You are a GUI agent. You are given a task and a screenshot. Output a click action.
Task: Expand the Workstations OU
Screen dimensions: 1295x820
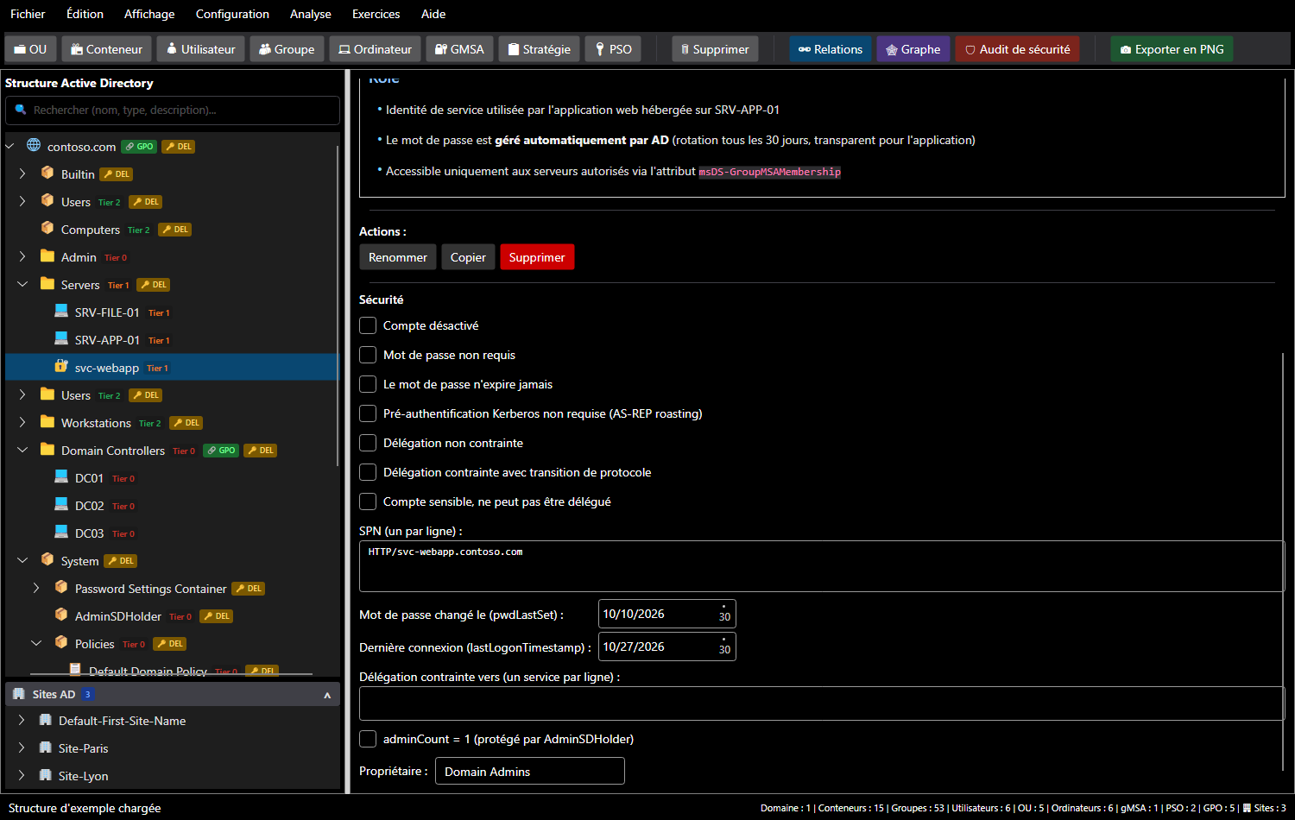click(x=22, y=422)
